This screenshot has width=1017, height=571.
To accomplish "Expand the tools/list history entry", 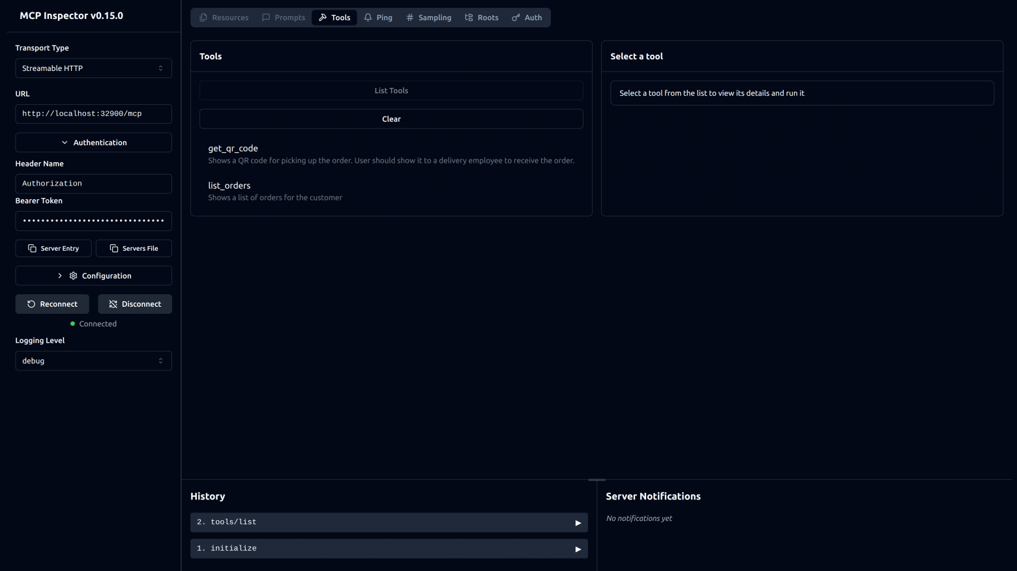I will (x=389, y=522).
